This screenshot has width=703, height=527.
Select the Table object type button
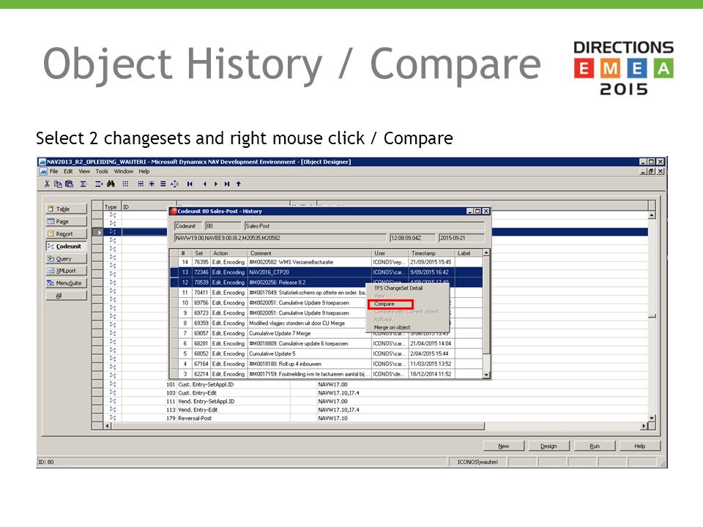(x=67, y=209)
